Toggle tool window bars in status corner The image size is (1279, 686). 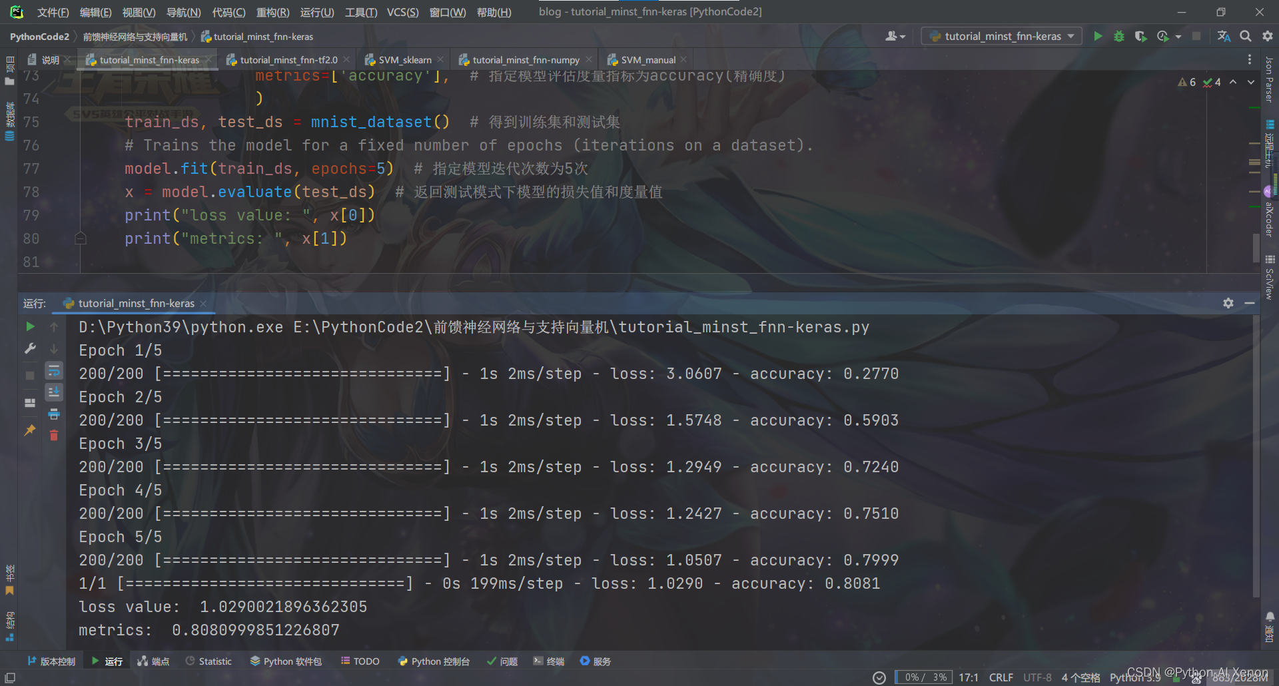tap(10, 677)
